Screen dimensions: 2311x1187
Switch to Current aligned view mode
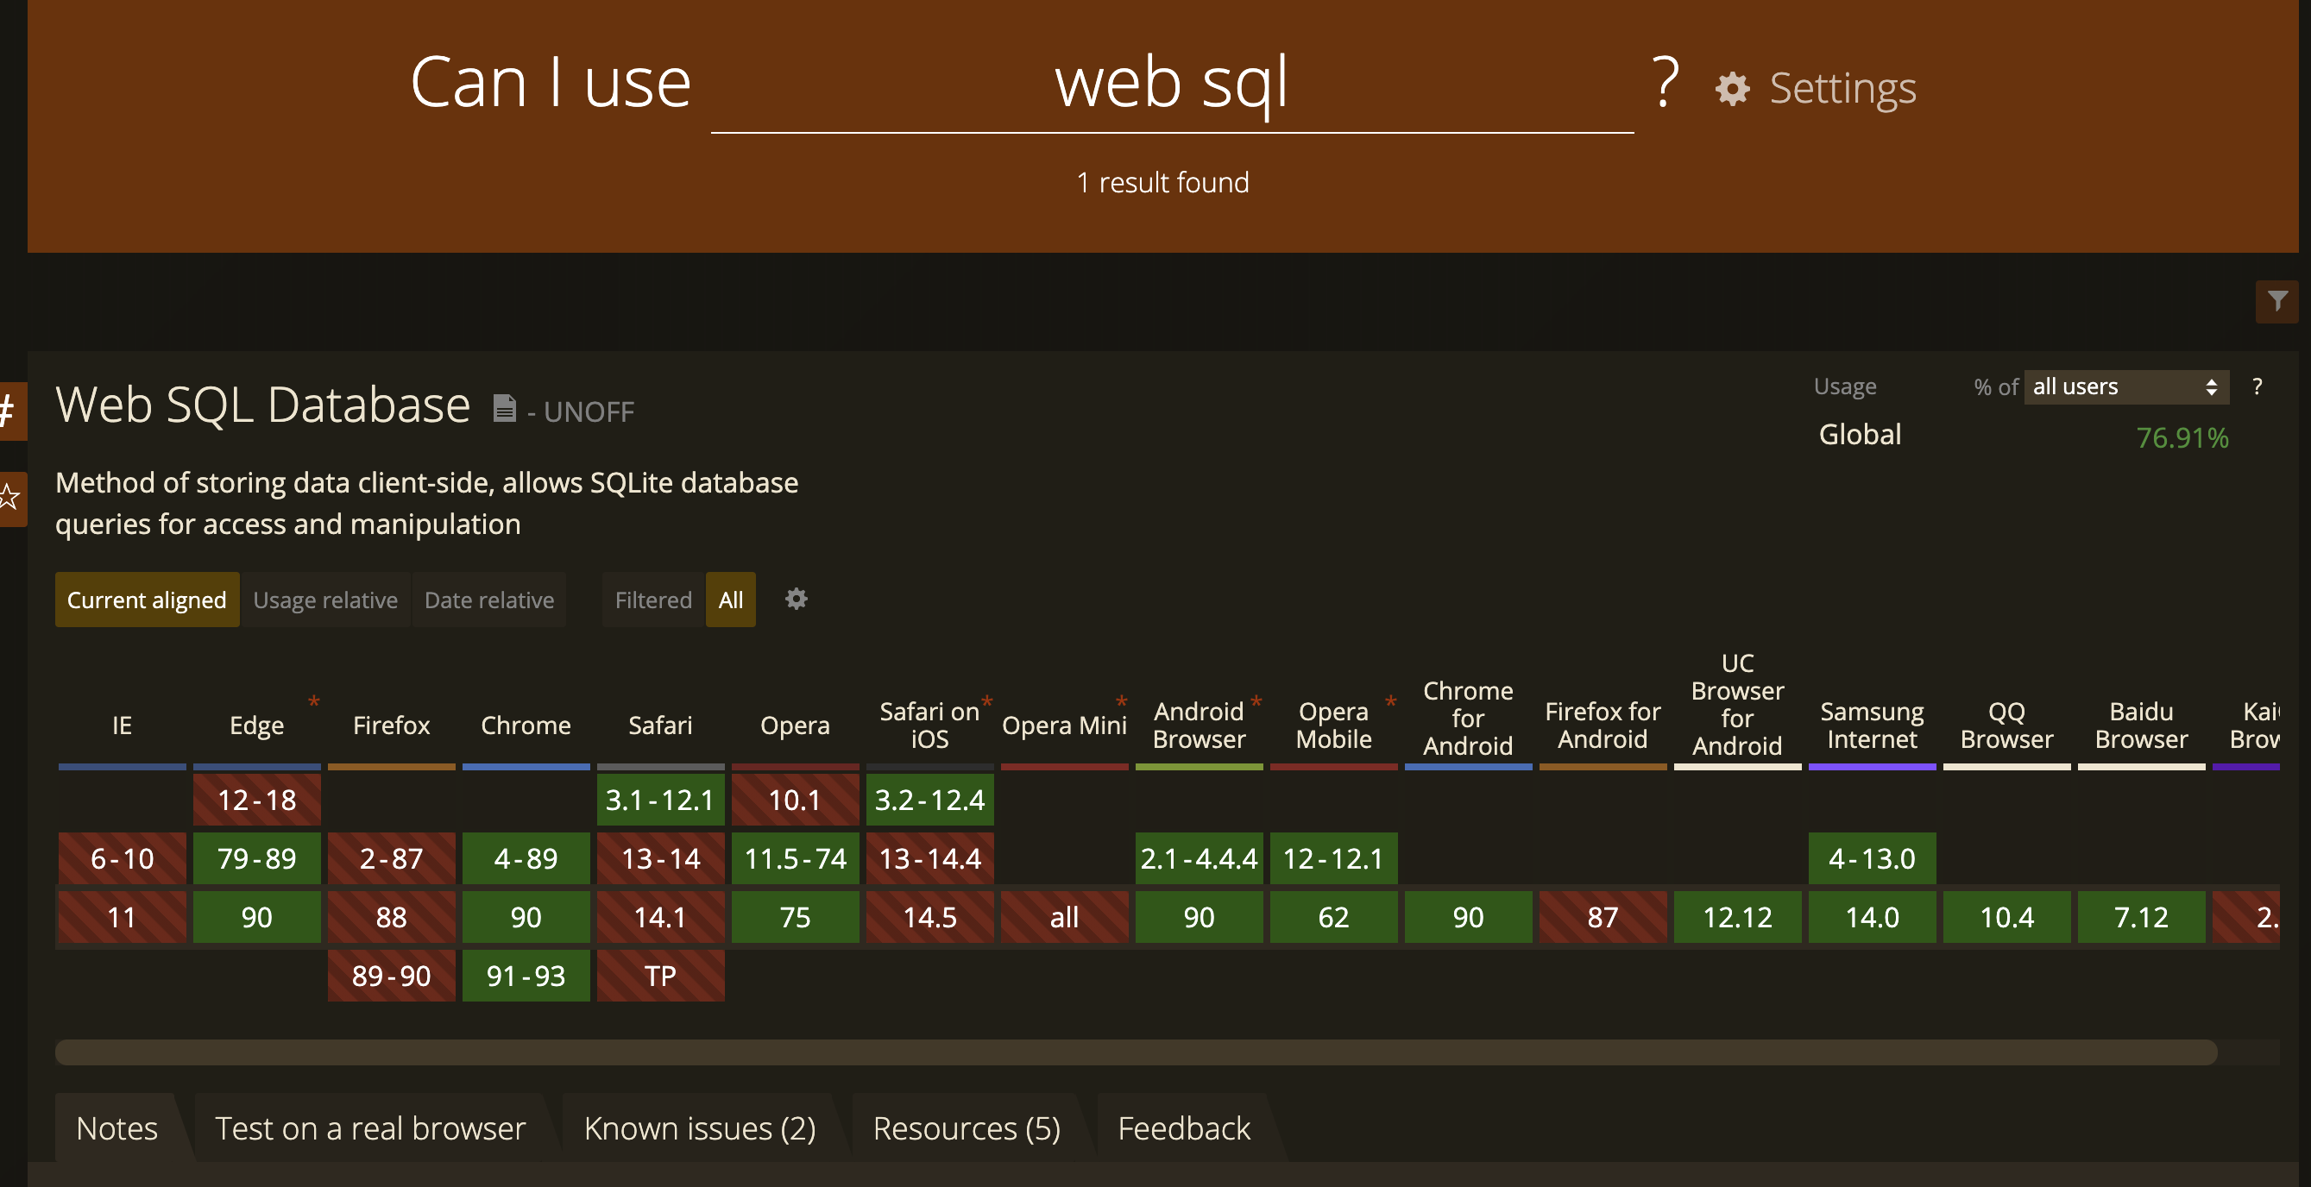point(146,600)
